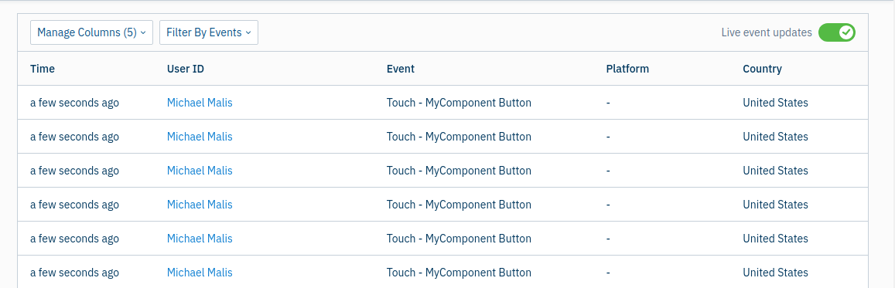Select last row's Touch - MyComponent Button event
The image size is (895, 288).
(x=459, y=273)
